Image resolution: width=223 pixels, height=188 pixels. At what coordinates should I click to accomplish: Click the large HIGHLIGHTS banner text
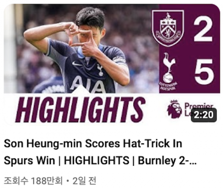[x=80, y=110]
